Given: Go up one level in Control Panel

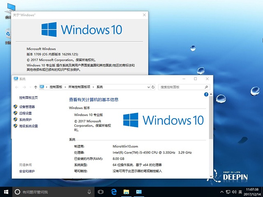Looking at the screenshot, I should pyautogui.click(x=36, y=87).
